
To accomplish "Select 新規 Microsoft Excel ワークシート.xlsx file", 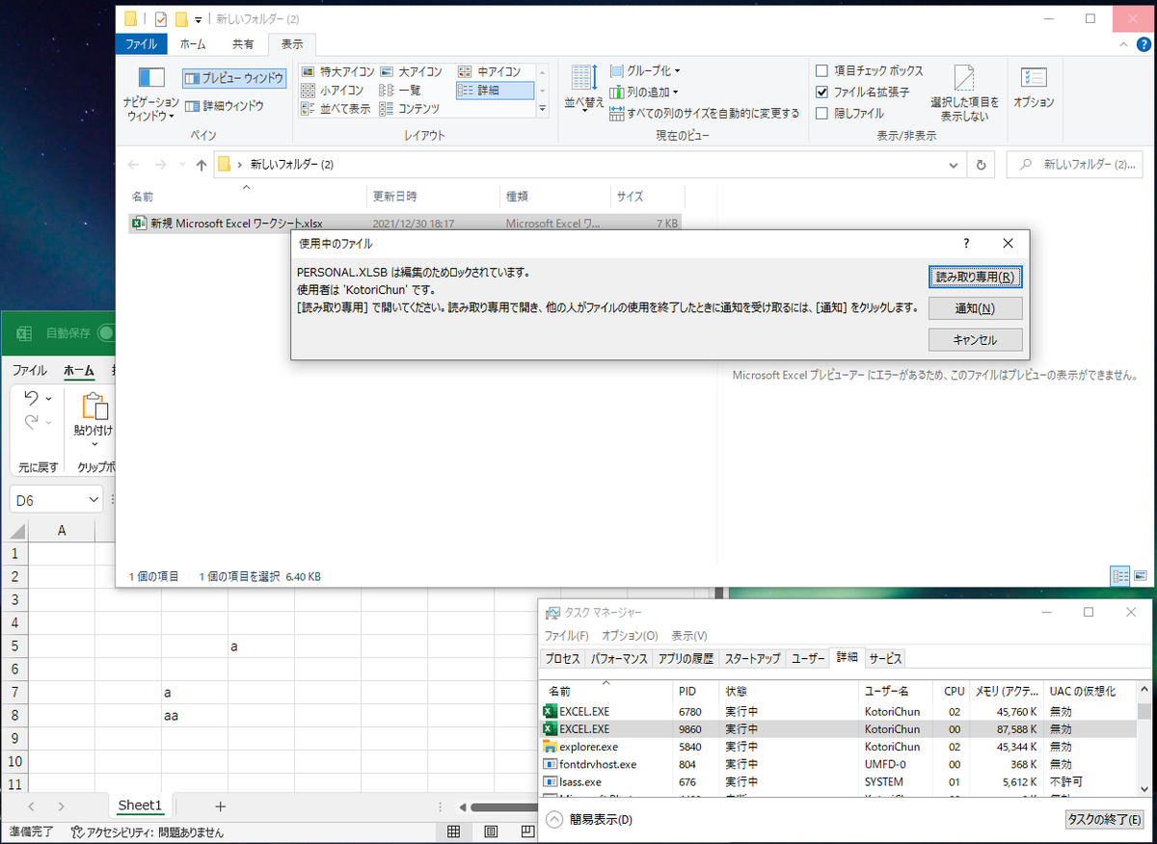I will point(406,223).
